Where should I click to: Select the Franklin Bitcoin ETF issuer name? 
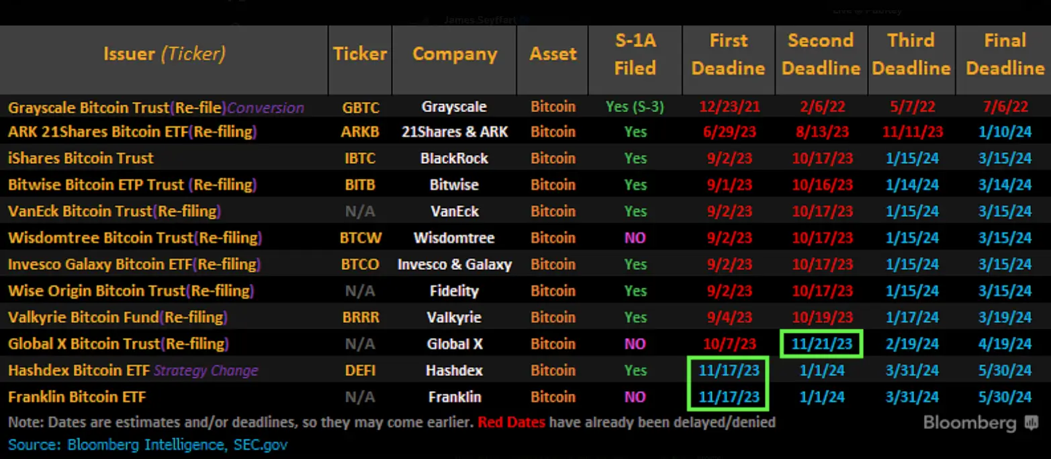77,397
